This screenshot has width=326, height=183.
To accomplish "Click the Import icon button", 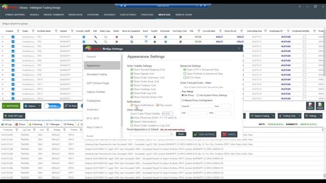I will pyautogui.click(x=320, y=106).
